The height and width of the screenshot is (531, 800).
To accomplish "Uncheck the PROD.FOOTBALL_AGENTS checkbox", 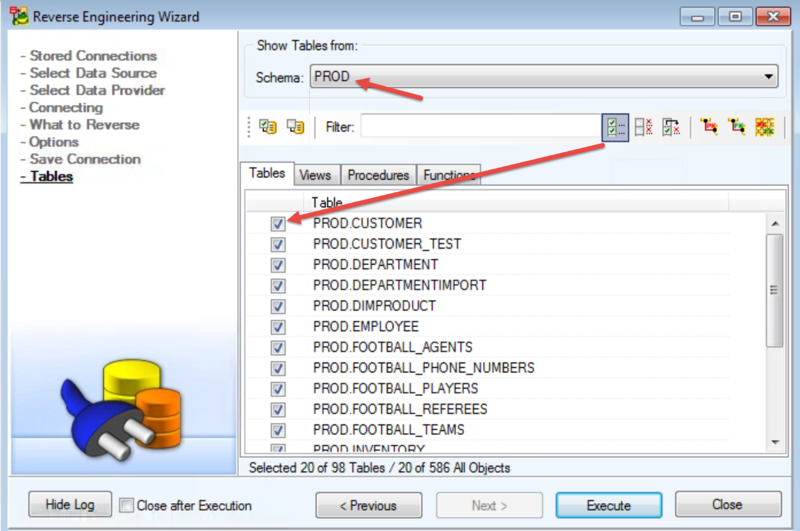I will [278, 347].
